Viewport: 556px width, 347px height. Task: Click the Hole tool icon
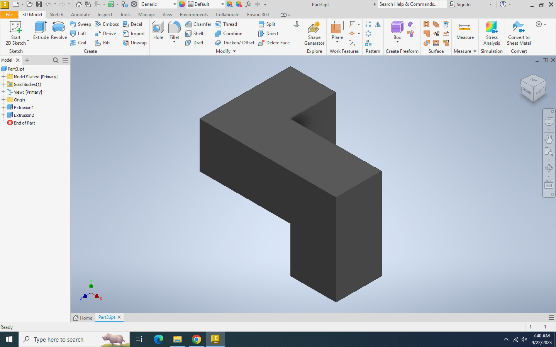click(x=158, y=30)
